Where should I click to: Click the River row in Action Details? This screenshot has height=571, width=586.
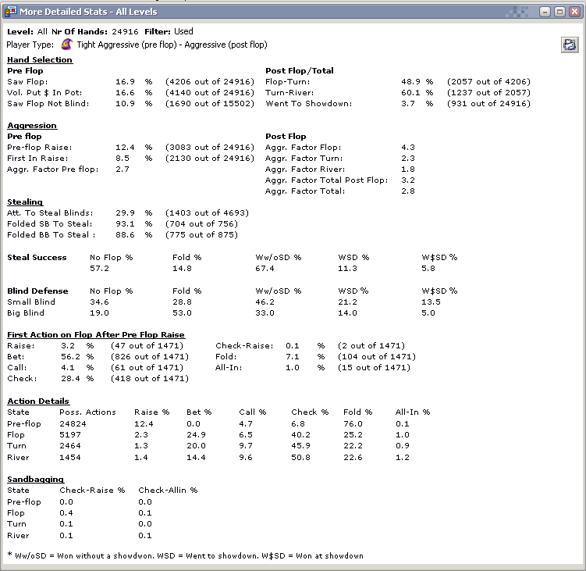17,457
